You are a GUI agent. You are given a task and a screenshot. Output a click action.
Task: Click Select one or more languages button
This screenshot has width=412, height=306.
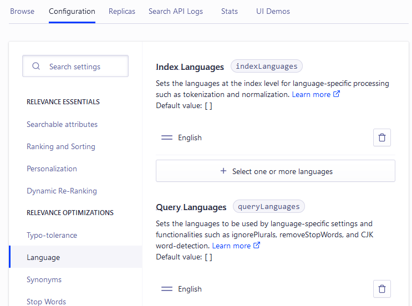(276, 171)
